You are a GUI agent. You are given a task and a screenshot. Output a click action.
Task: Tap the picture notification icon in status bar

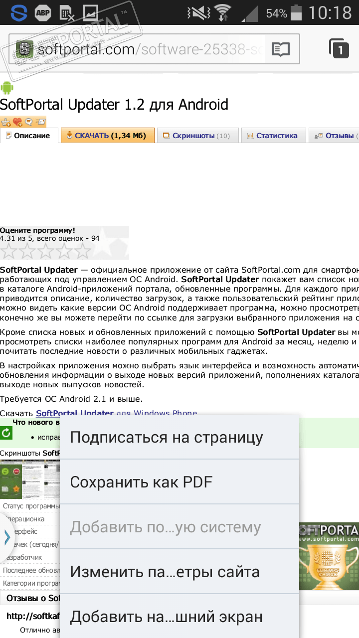[x=91, y=12]
